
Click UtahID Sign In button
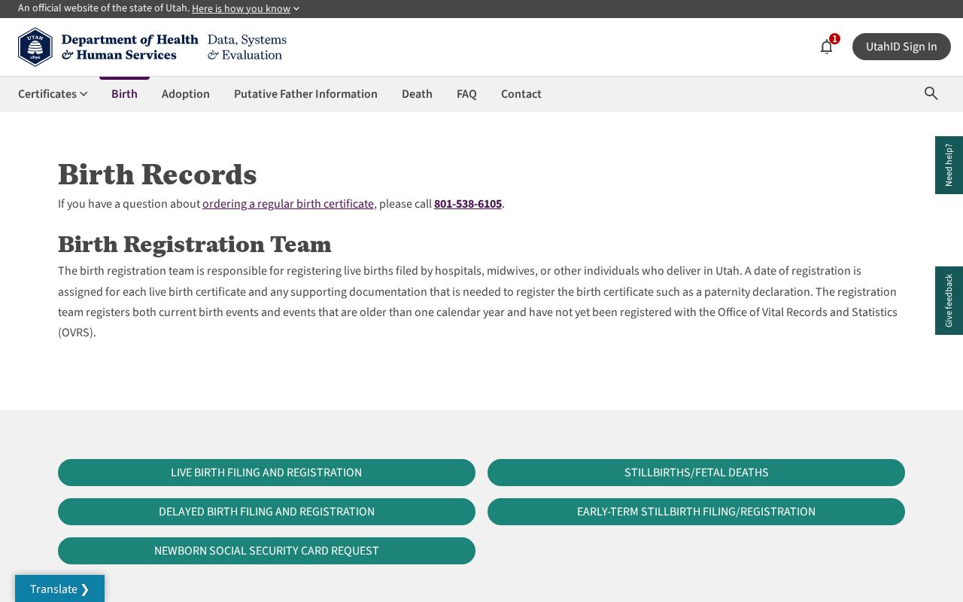(x=901, y=47)
